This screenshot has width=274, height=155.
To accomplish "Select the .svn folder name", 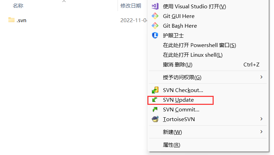I will 22,20.
